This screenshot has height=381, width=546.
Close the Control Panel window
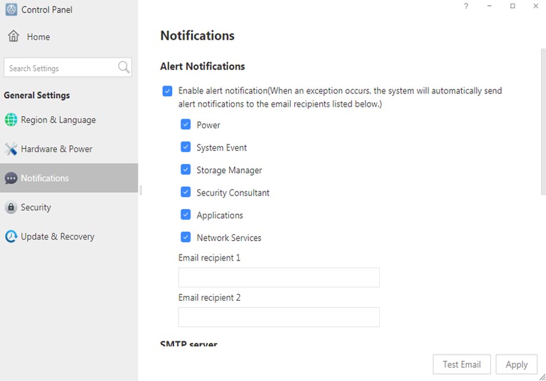pyautogui.click(x=535, y=6)
